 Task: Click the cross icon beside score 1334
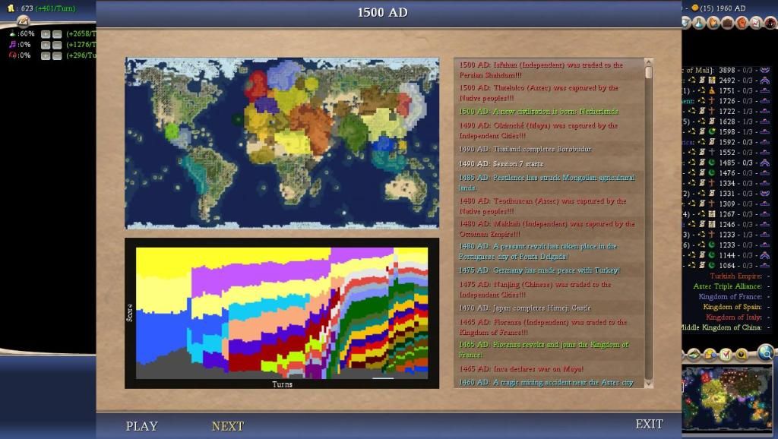click(x=711, y=184)
